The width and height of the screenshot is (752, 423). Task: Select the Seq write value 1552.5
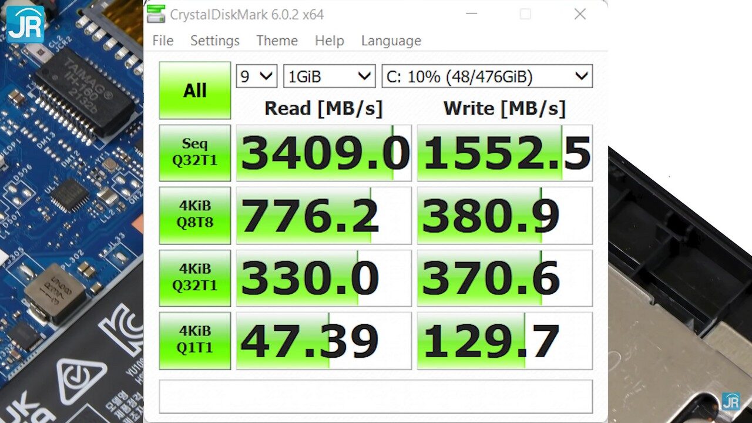tap(505, 153)
